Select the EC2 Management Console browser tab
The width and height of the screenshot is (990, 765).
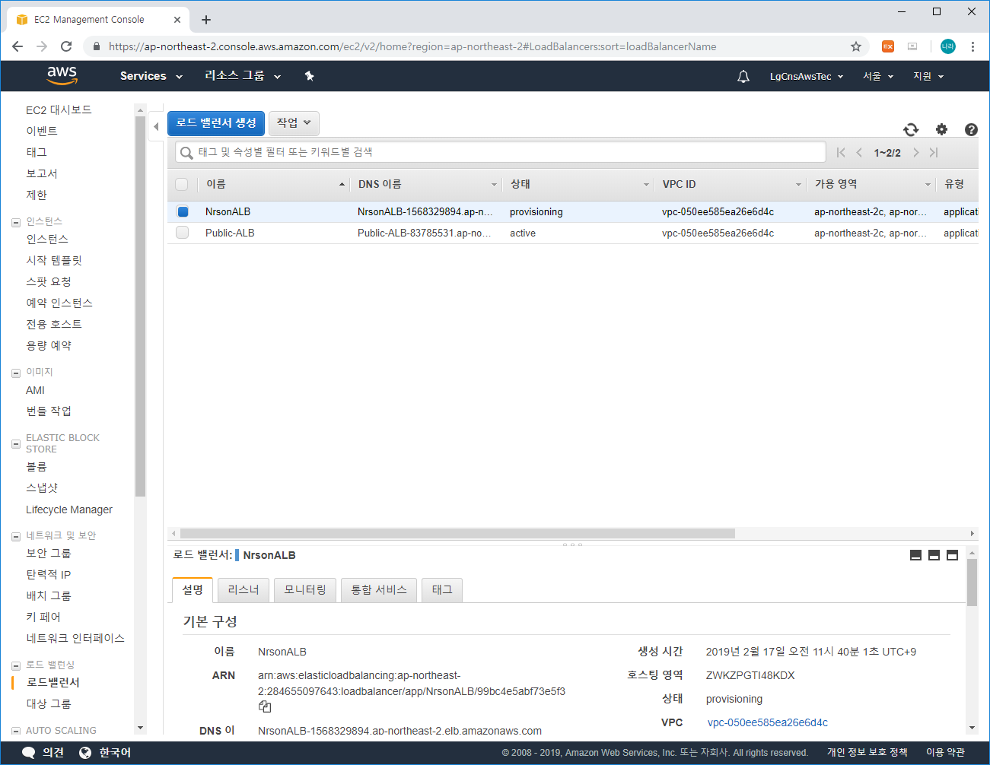[97, 20]
